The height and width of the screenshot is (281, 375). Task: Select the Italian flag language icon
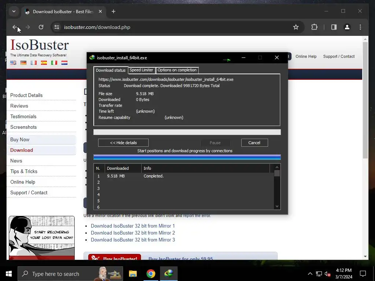pyautogui.click(x=54, y=63)
